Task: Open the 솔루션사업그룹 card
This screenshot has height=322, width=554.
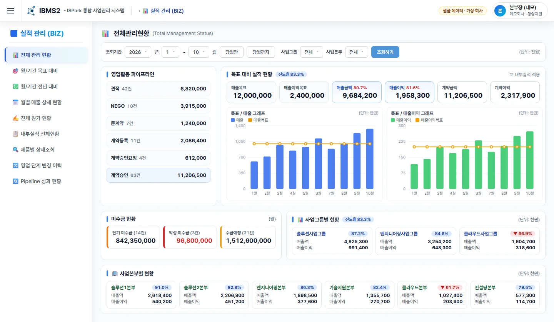Action: (x=332, y=241)
